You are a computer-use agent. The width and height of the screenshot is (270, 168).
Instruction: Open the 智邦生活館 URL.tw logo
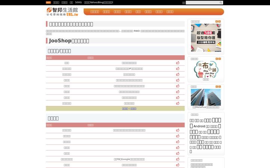[62, 12]
